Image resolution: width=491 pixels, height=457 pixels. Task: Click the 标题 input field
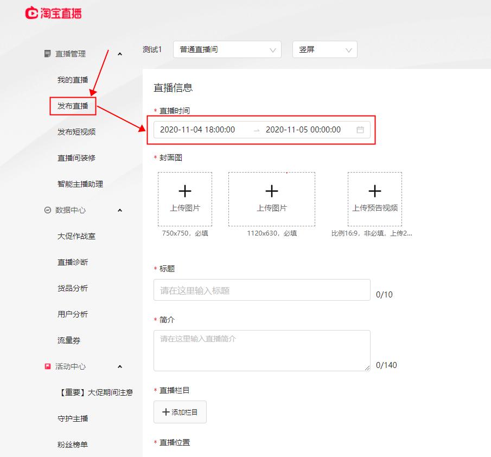pyautogui.click(x=262, y=290)
